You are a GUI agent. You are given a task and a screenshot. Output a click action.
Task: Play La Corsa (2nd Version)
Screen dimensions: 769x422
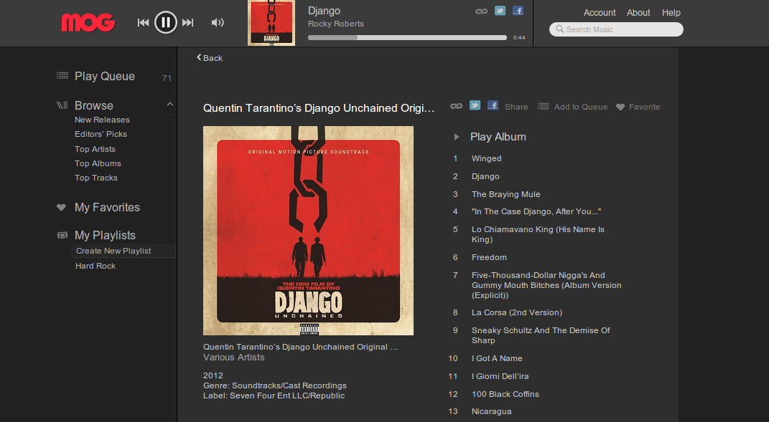[x=517, y=312]
